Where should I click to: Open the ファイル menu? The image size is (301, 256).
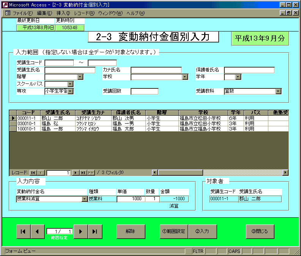click(23, 13)
